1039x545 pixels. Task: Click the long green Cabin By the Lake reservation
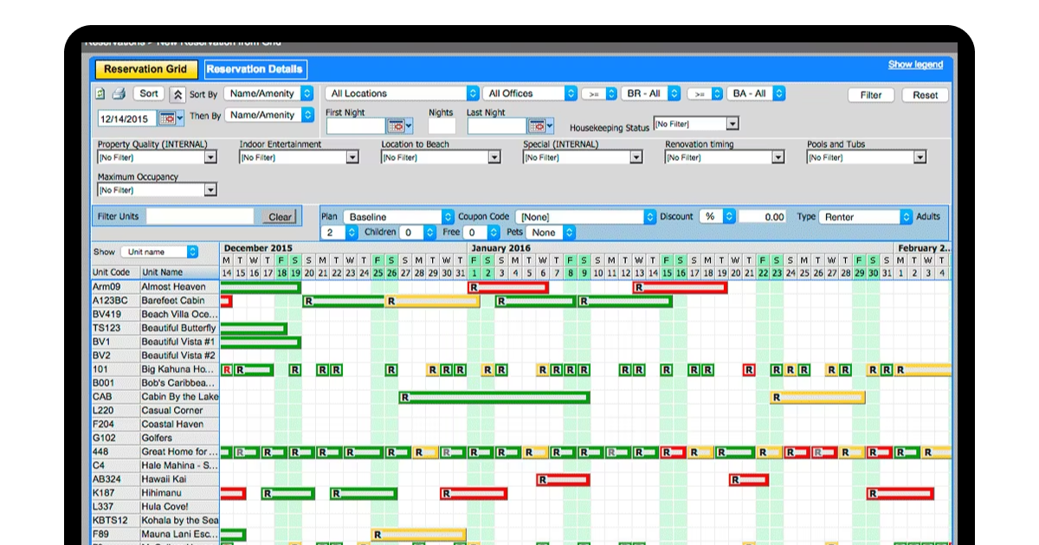tap(494, 397)
